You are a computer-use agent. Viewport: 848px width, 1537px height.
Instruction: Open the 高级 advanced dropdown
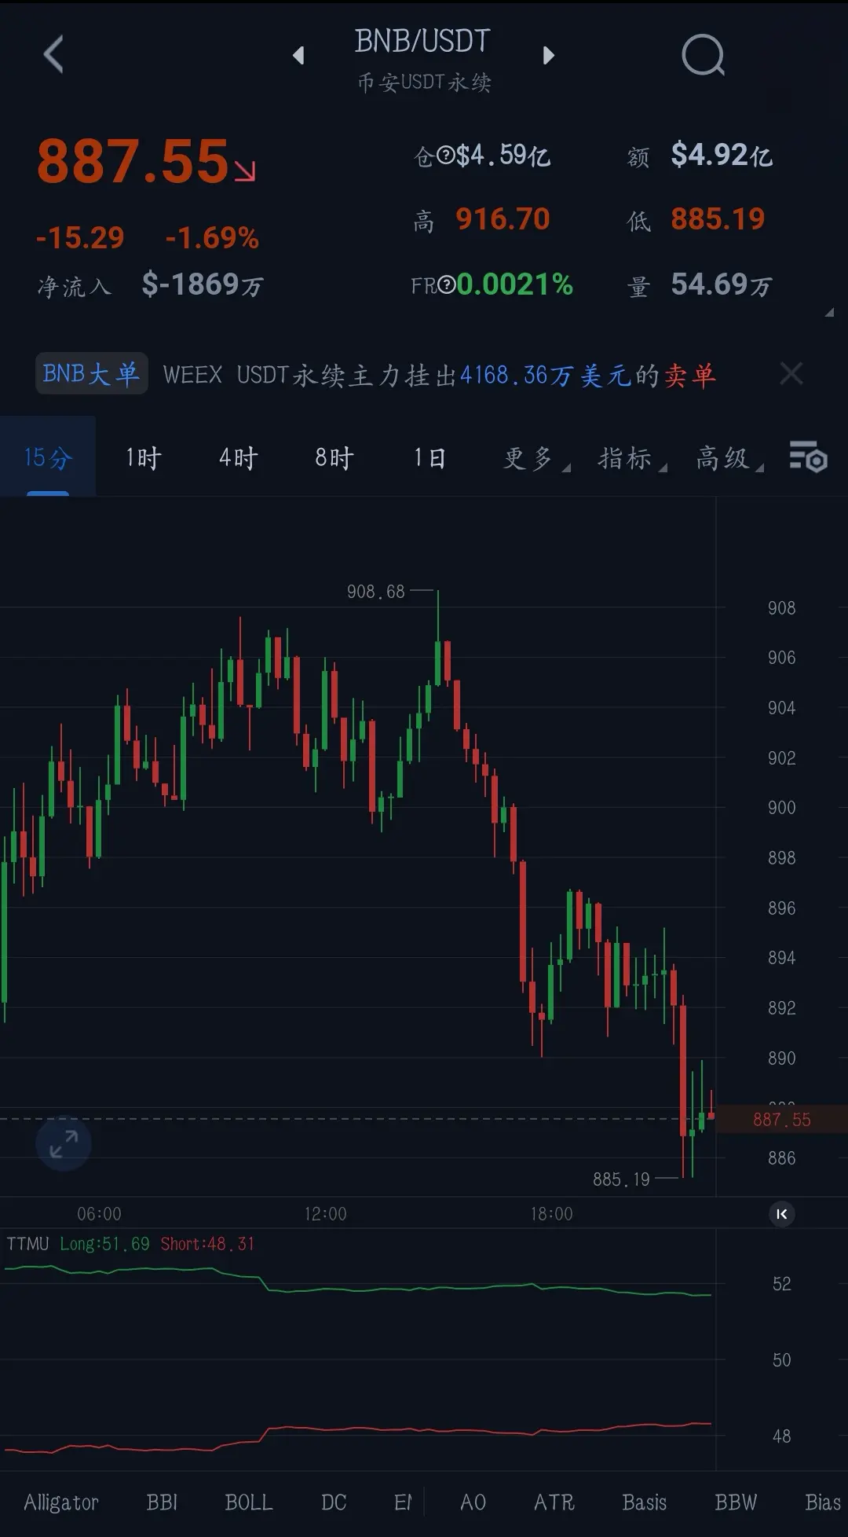[x=729, y=457]
